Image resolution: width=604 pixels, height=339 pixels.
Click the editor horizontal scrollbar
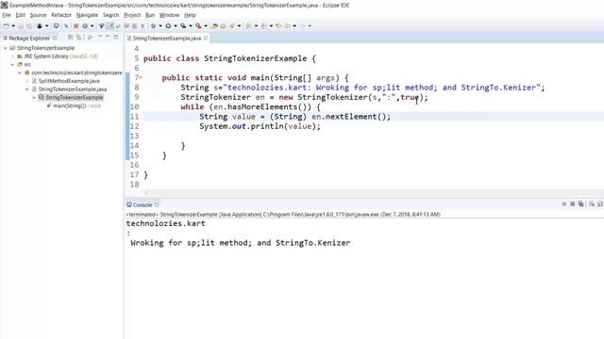pyautogui.click(x=374, y=192)
